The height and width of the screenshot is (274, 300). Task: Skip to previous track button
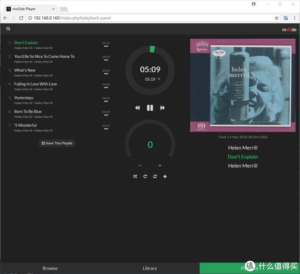[137, 108]
